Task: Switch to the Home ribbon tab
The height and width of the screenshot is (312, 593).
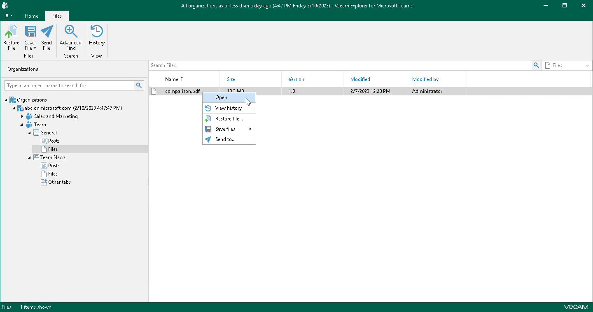Action: [31, 16]
